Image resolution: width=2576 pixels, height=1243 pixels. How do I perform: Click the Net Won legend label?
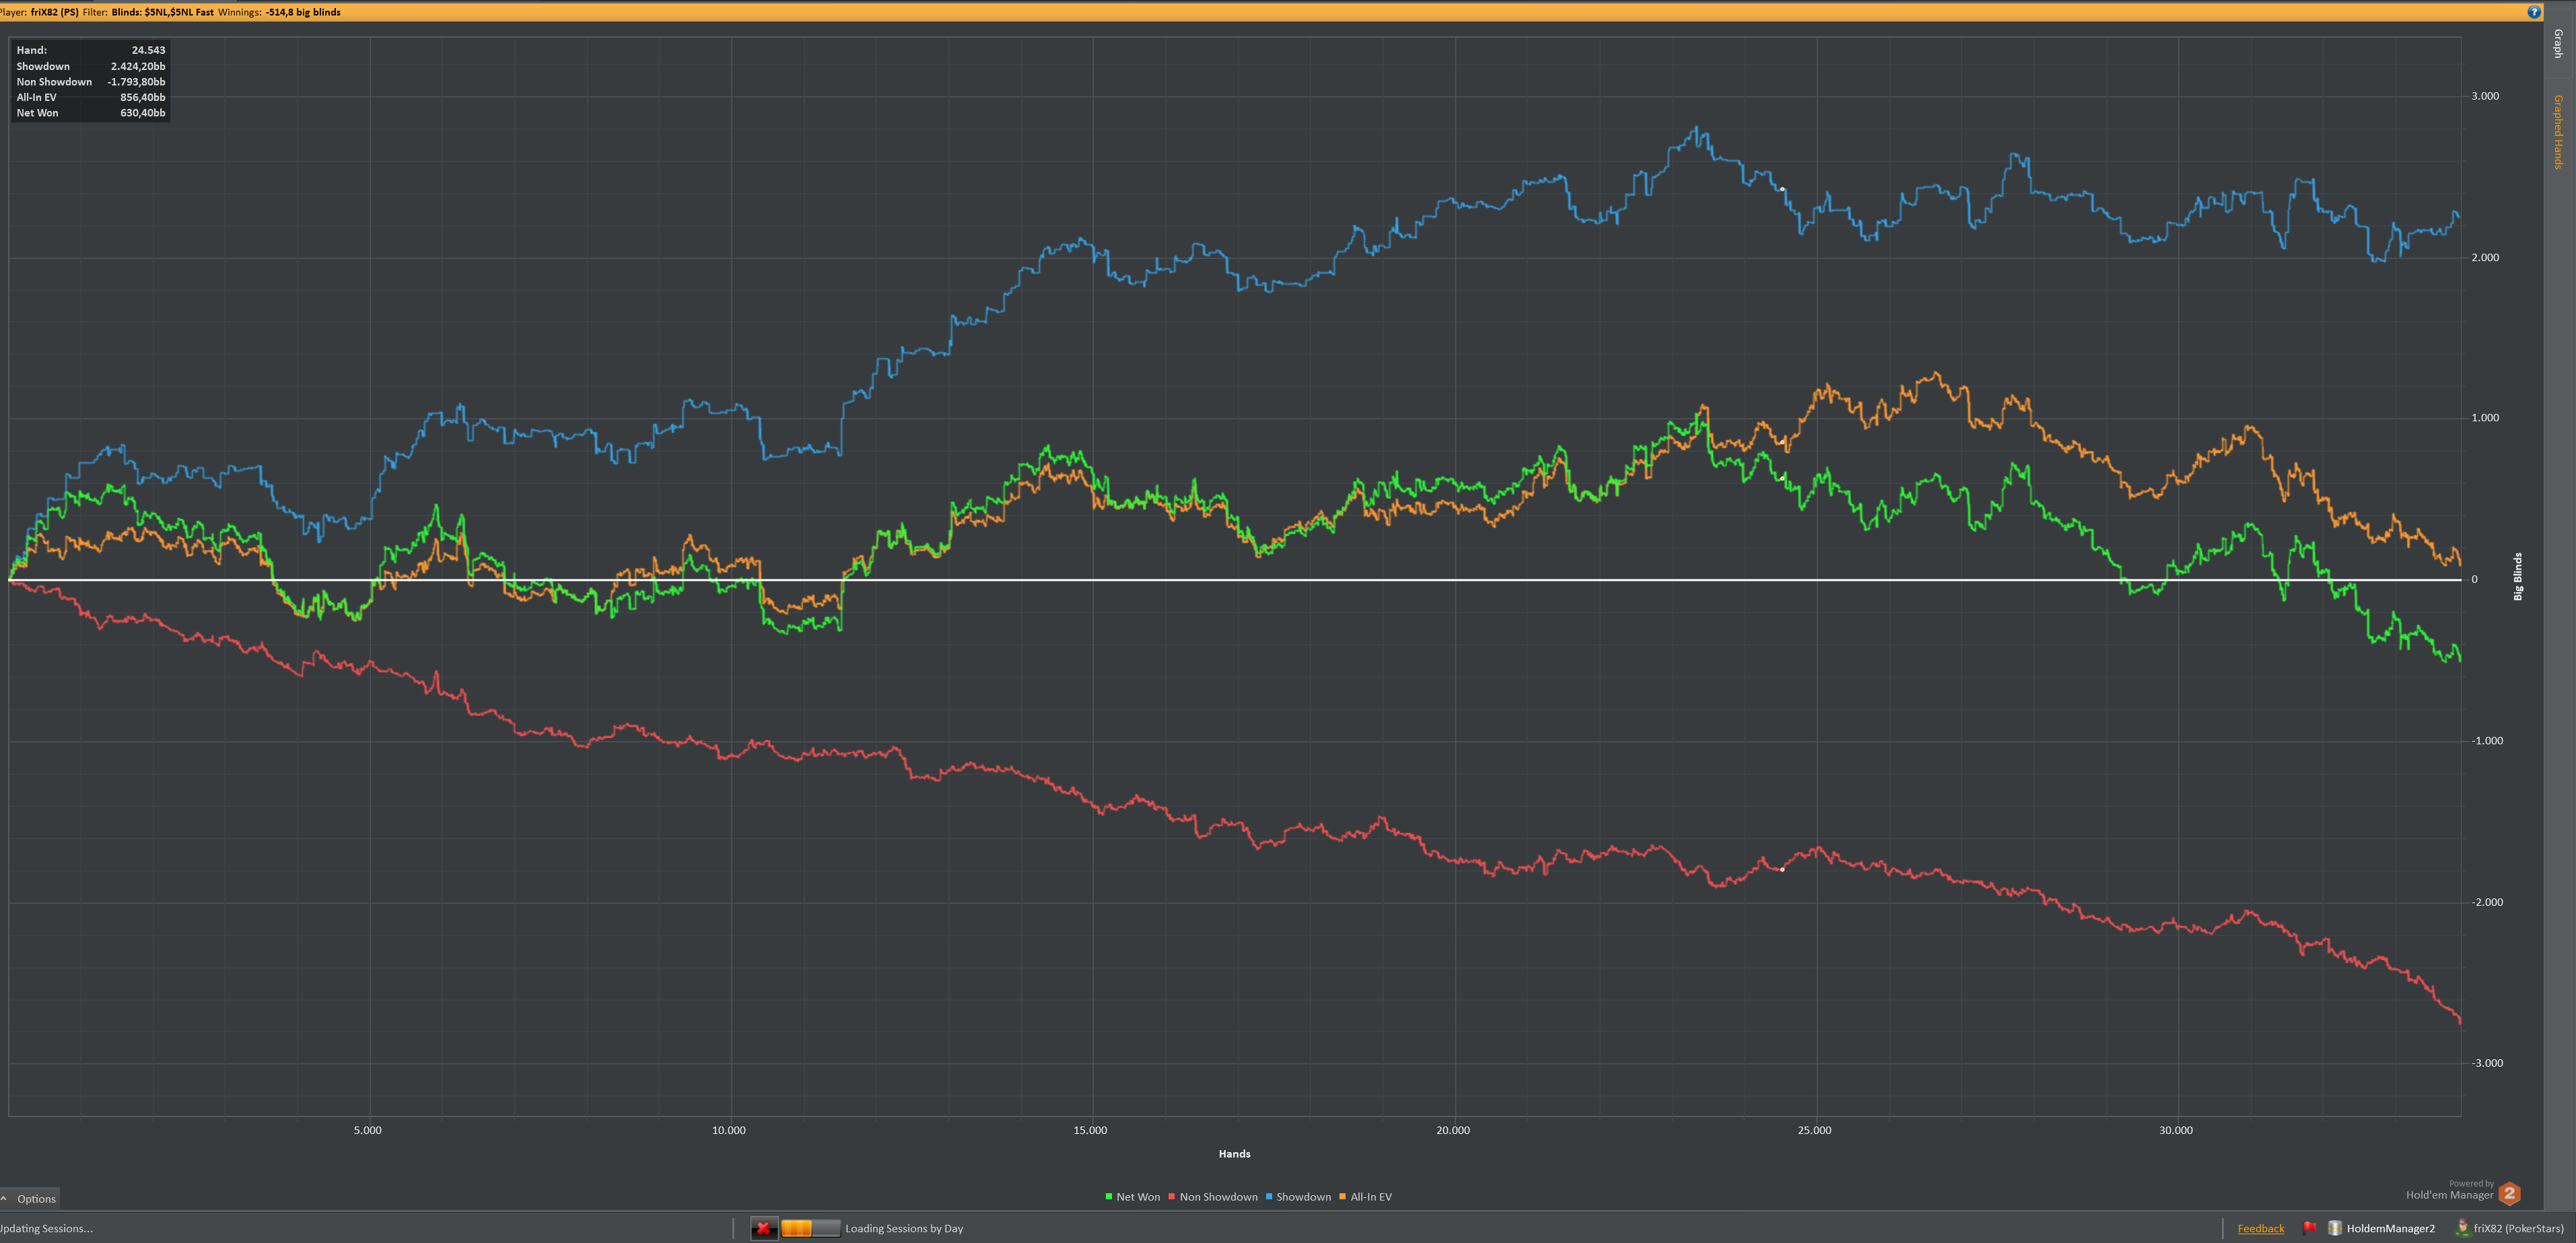tap(1138, 1197)
